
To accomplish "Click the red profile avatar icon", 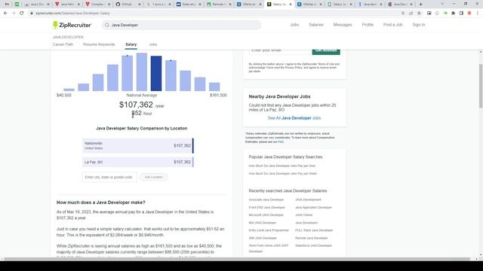I will [x=469, y=14].
